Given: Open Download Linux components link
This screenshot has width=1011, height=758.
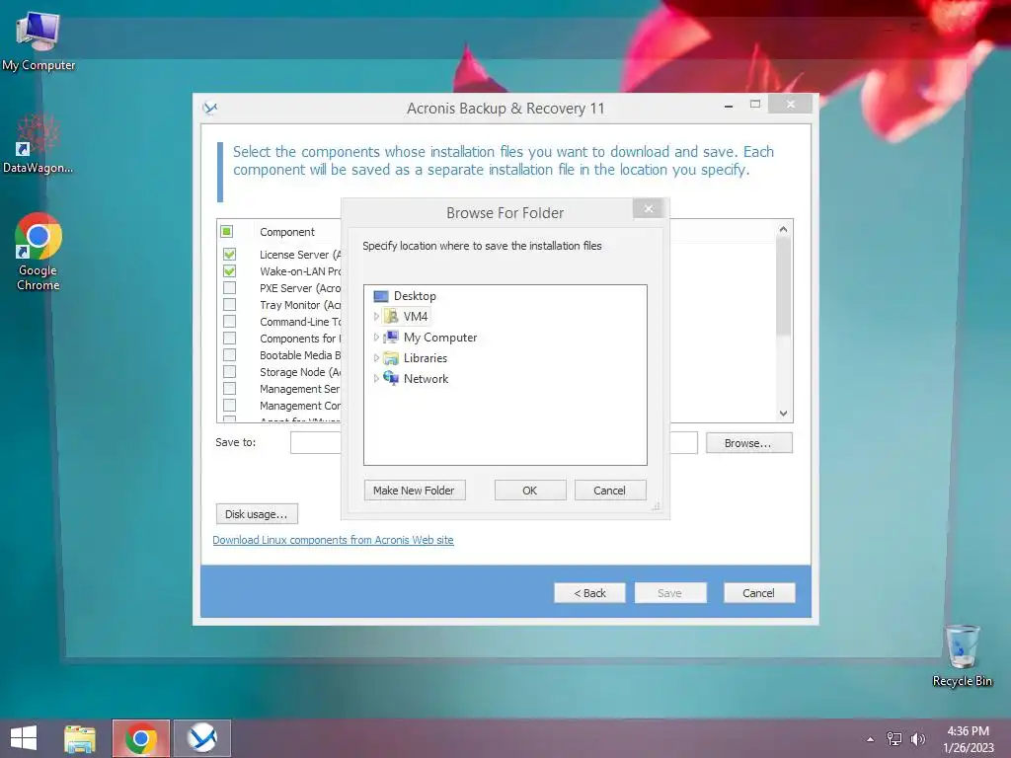Looking at the screenshot, I should [334, 540].
